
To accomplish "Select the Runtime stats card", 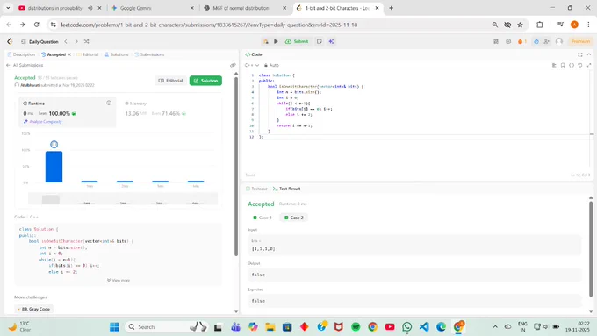I will tap(68, 111).
